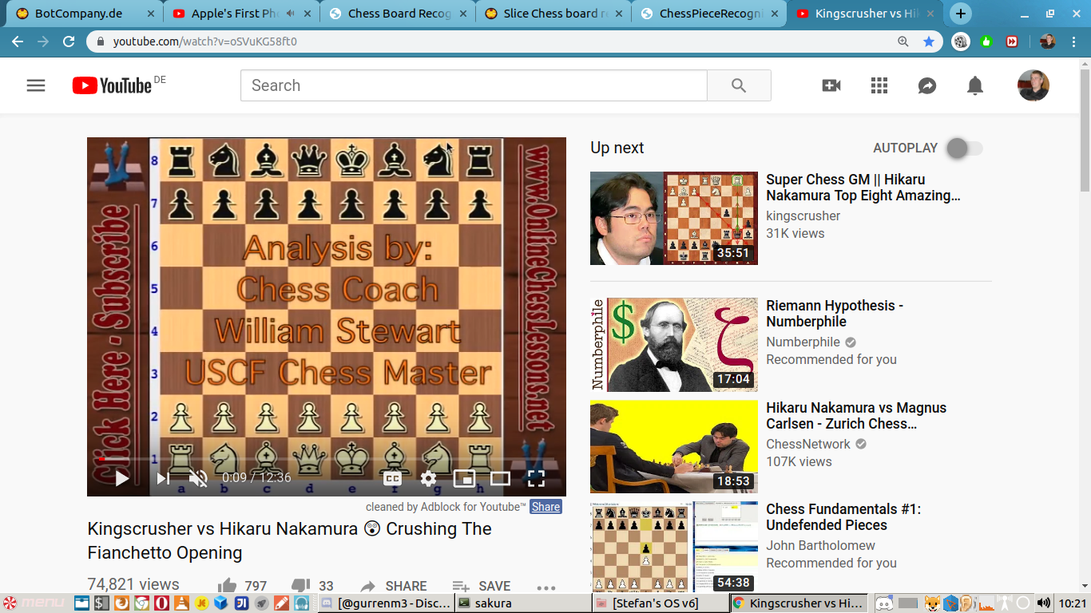1091x613 pixels.
Task: Open the YouTube hamburger guide menu
Action: pyautogui.click(x=36, y=85)
